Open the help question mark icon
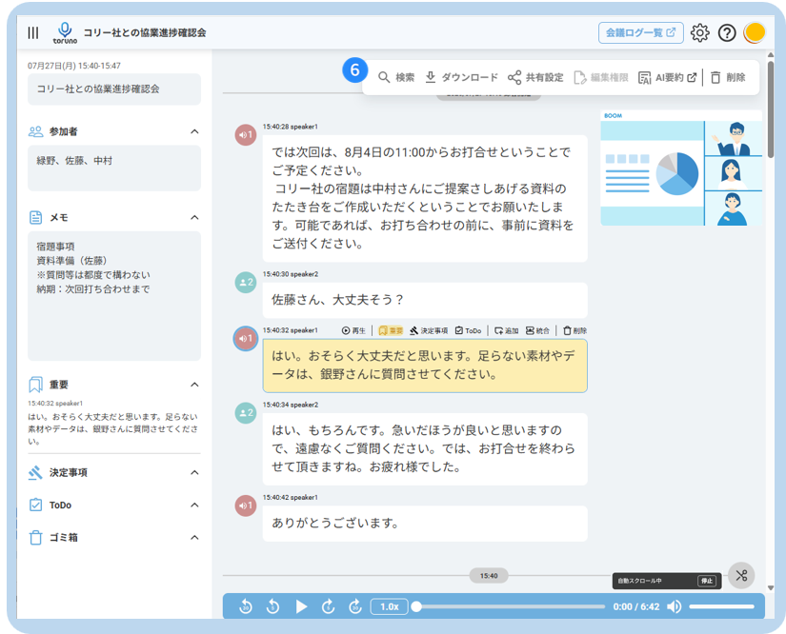The height and width of the screenshot is (634, 786). point(727,33)
